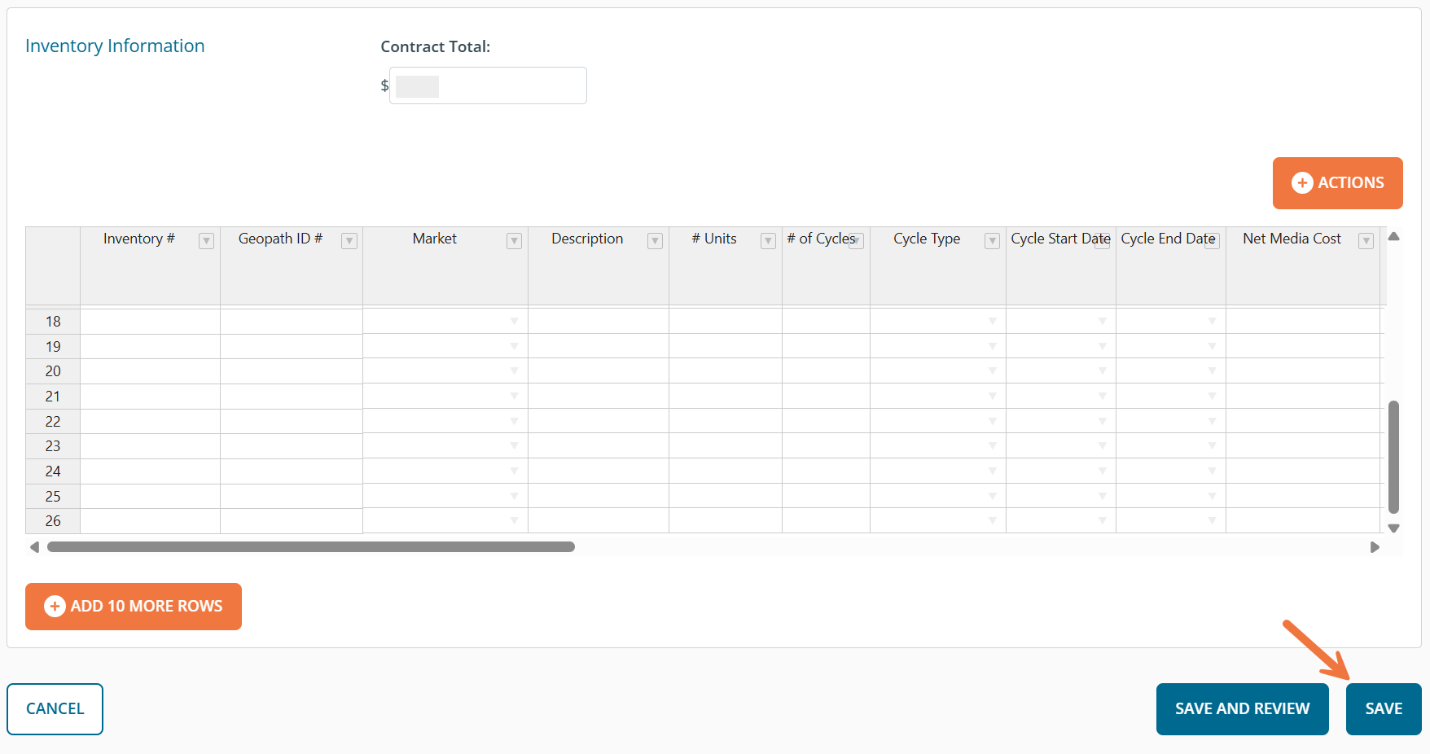Screen dimensions: 1430x754
Task: Click the horizontal scrollbar under the table
Action: 311,547
